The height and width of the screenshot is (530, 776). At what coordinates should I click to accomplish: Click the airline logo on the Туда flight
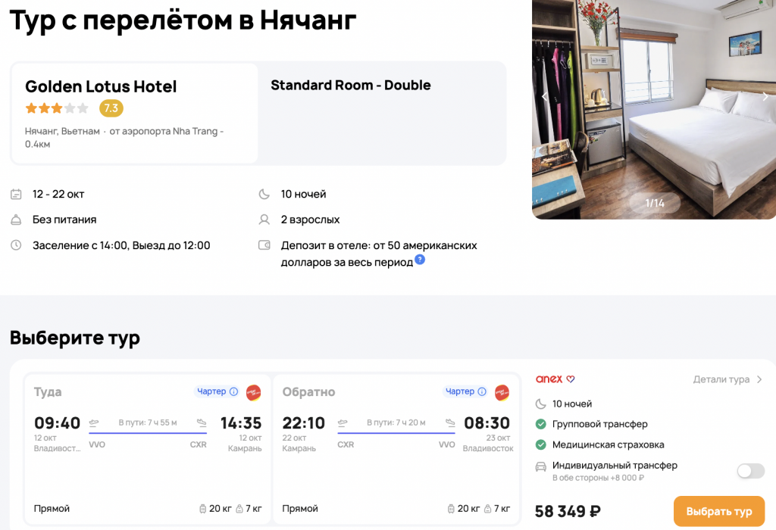click(x=253, y=392)
